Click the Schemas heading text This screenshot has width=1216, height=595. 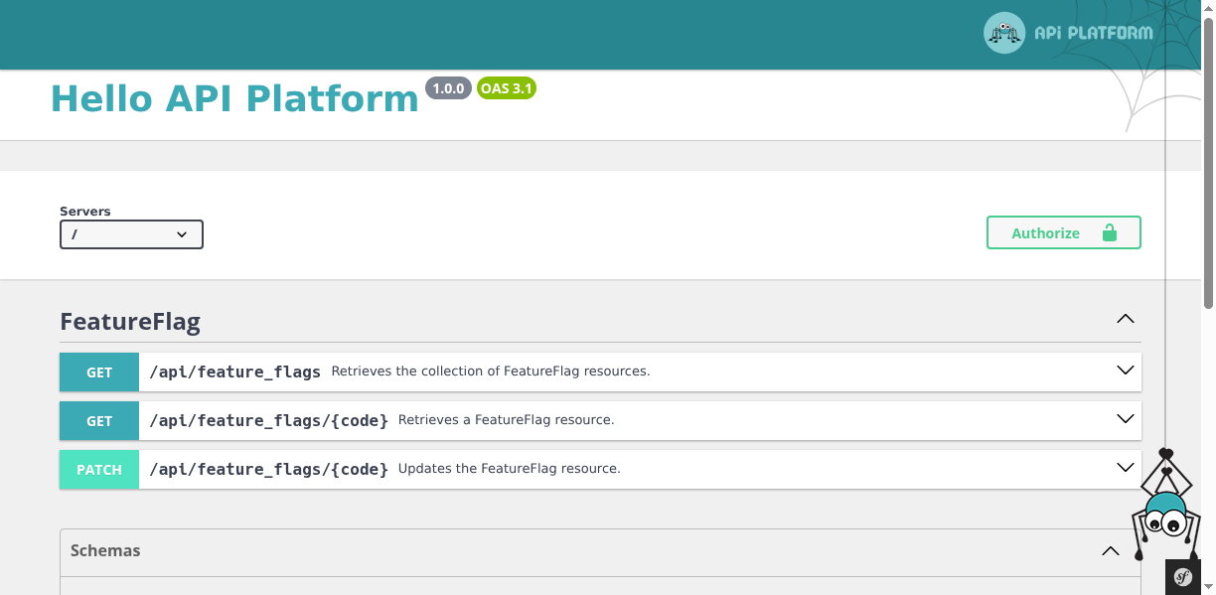[x=105, y=550]
